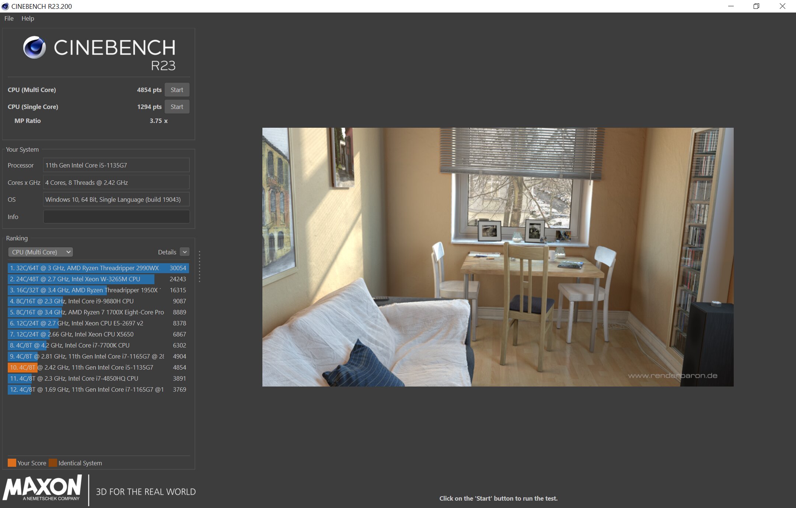The height and width of the screenshot is (508, 796).
Task: Click the Processor name field
Action: [116, 165]
